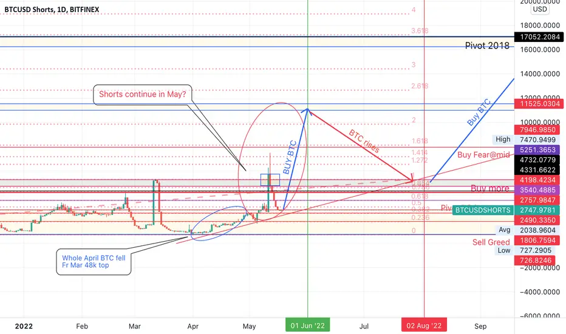Click the 18000.0000 price axis value
This screenshot has height=334, width=566.
coord(540,26)
